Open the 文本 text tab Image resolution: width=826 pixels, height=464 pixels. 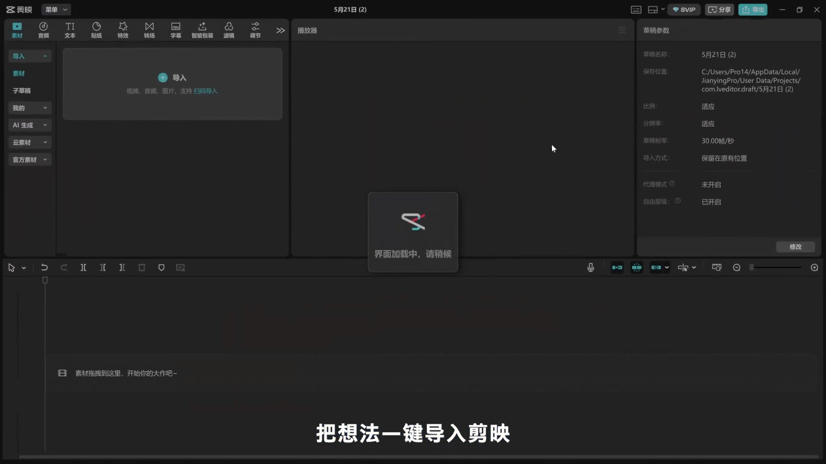70,30
